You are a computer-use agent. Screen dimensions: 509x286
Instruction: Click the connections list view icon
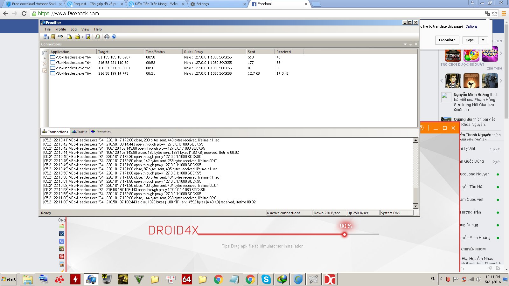[x=45, y=53]
